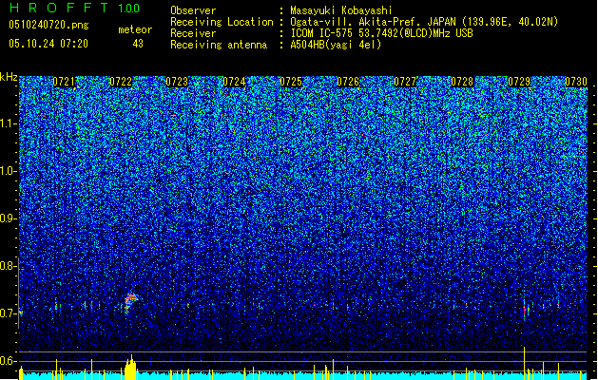Click the date stamp 05.10.24 07:20

click(x=48, y=44)
